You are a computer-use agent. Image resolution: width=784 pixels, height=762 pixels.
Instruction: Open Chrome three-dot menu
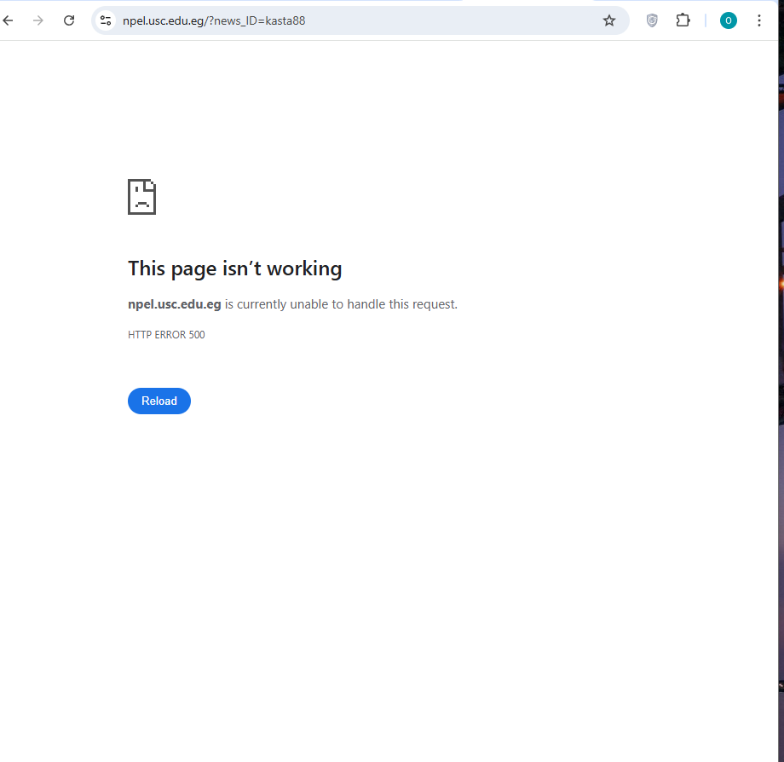tap(759, 20)
